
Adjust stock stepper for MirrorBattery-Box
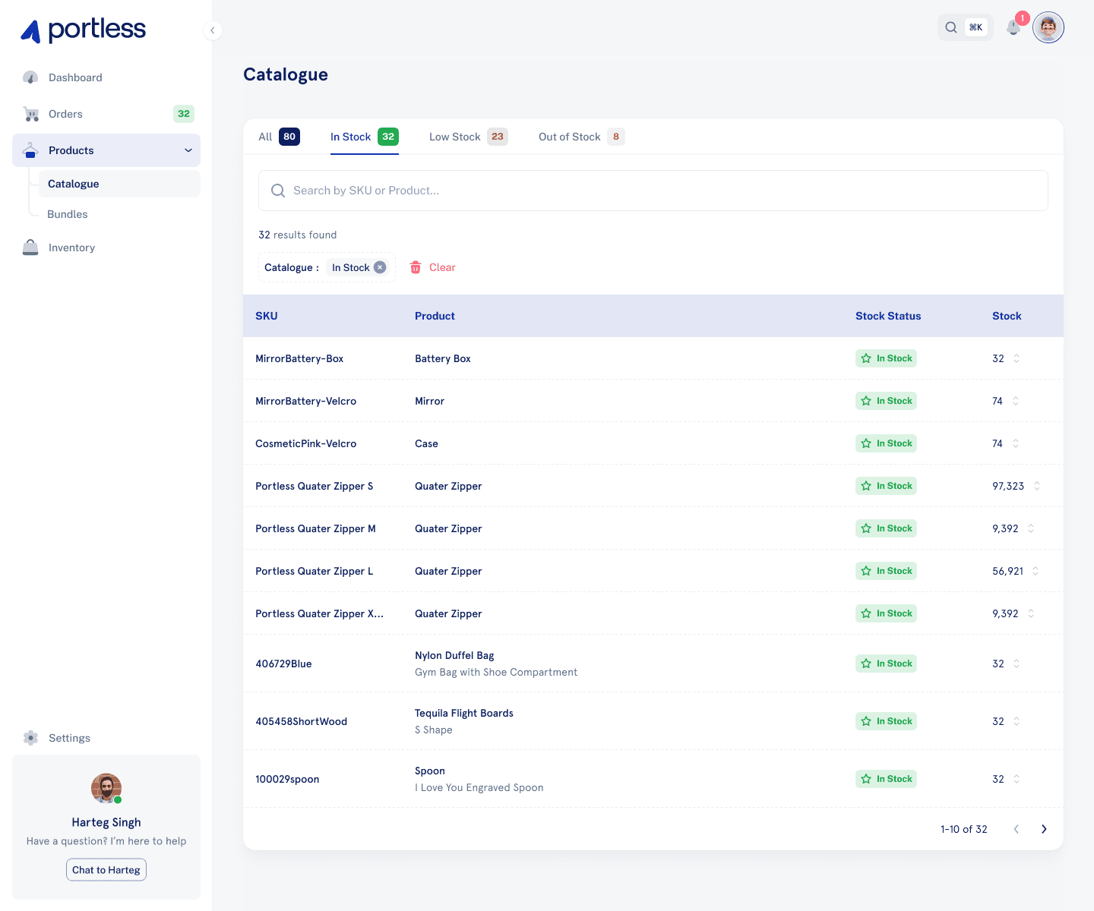coord(1017,358)
